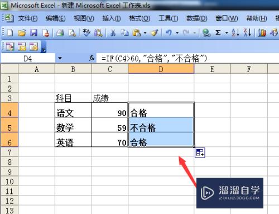The width and height of the screenshot is (279, 214).
Task: Click the Copy icon
Action: point(124,33)
